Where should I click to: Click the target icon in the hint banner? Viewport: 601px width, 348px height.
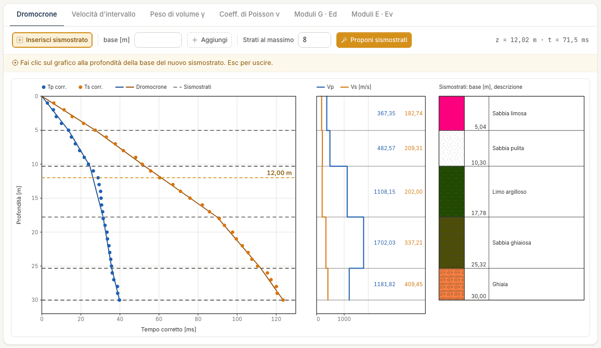point(15,63)
